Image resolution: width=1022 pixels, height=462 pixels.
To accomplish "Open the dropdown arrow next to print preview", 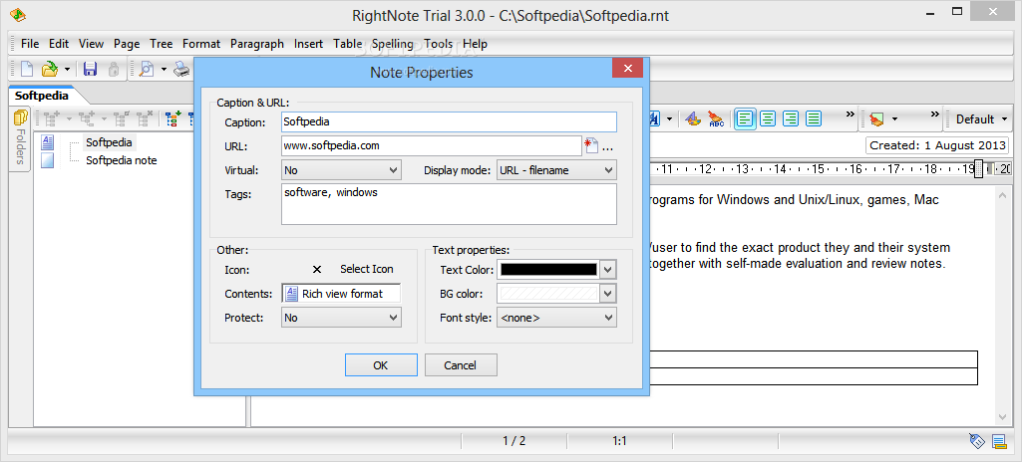I will point(164,69).
